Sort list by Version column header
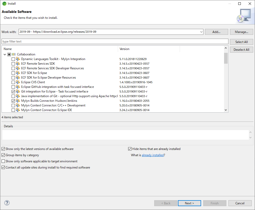 click(x=149, y=49)
